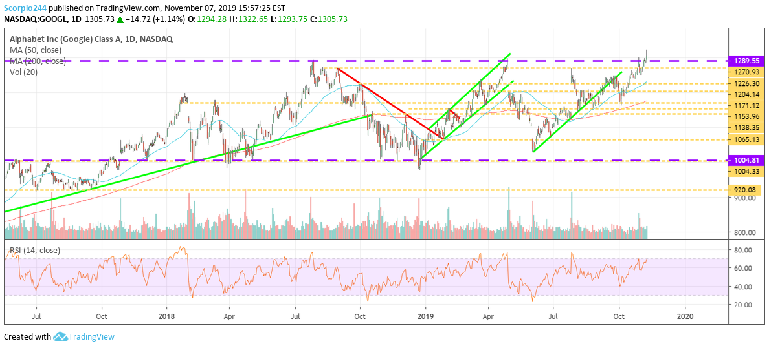Image resolution: width=769 pixels, height=348 pixels.
Task: Click the latest candlestick above 1289.55 line
Action: point(647,56)
